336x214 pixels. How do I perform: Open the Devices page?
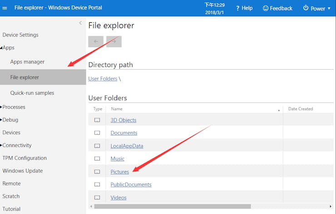11,132
